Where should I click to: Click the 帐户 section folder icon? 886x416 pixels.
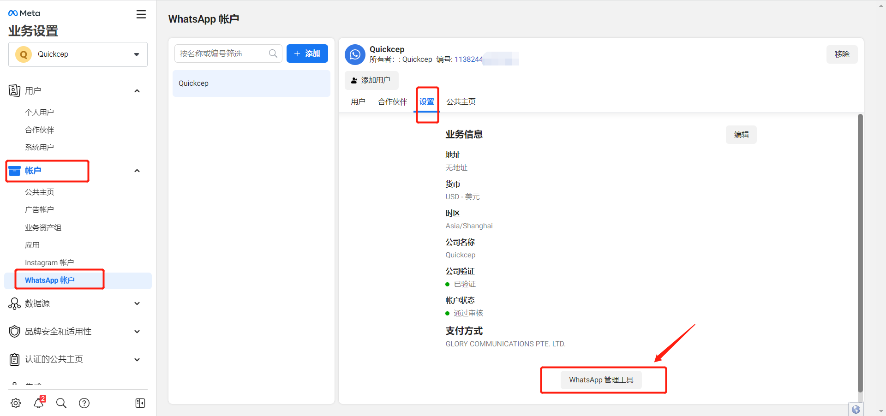tap(14, 171)
